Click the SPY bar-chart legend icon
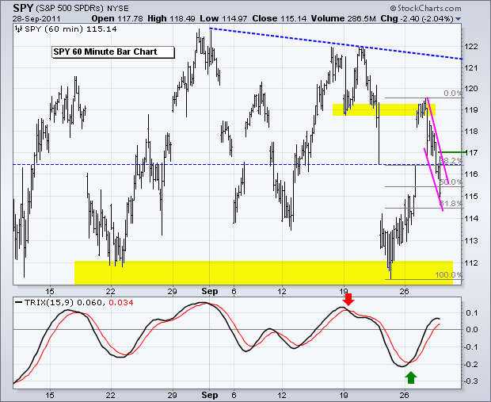 (x=19, y=29)
